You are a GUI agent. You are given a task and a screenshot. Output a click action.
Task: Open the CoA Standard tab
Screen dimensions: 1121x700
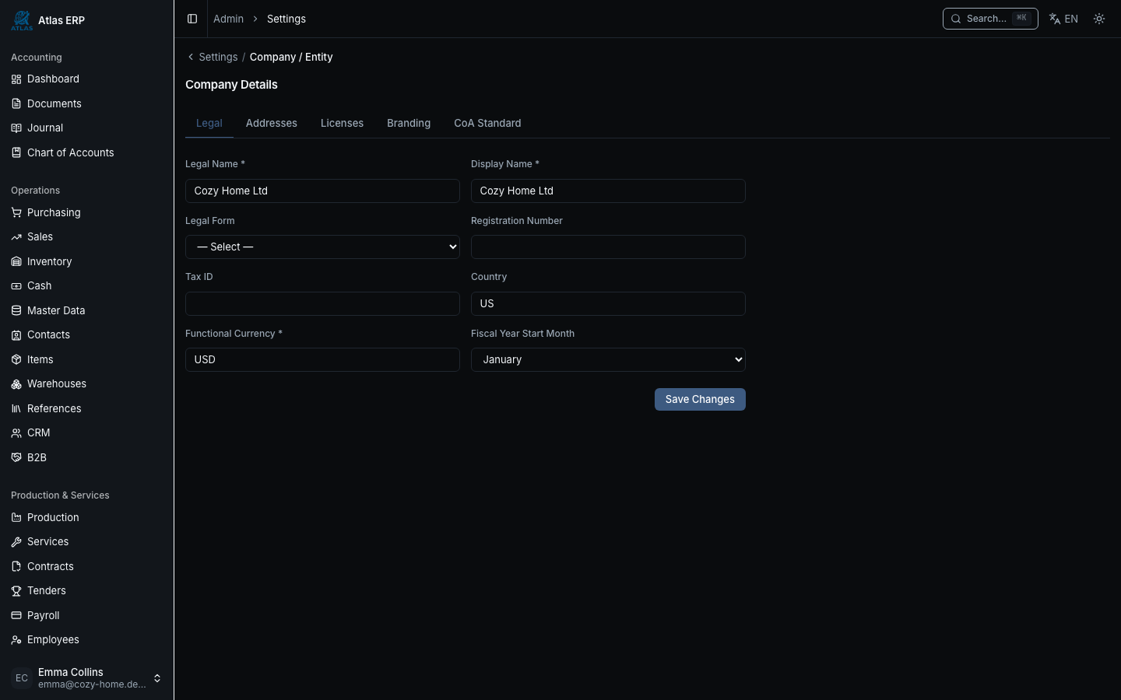487,123
